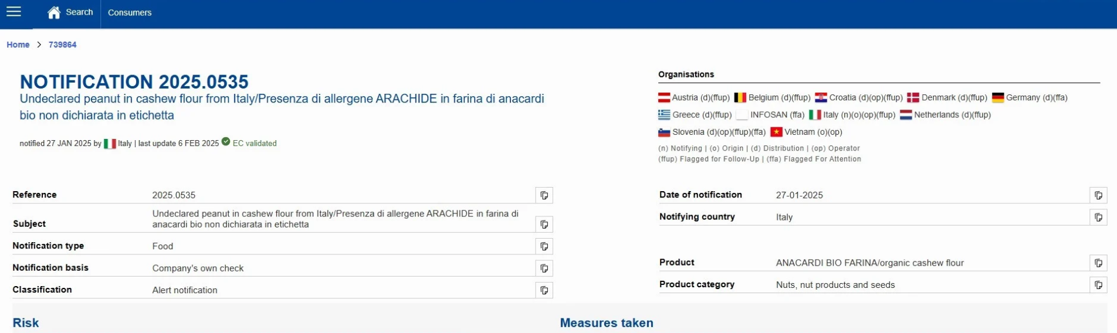Click the EC validated green checkmark
Viewport: 1117px width, 333px height.
[x=226, y=142]
